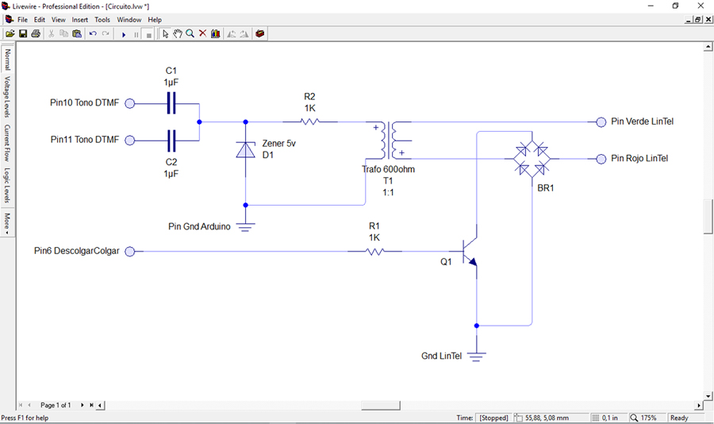Redo the last undone action
This screenshot has height=424, width=714.
(106, 33)
